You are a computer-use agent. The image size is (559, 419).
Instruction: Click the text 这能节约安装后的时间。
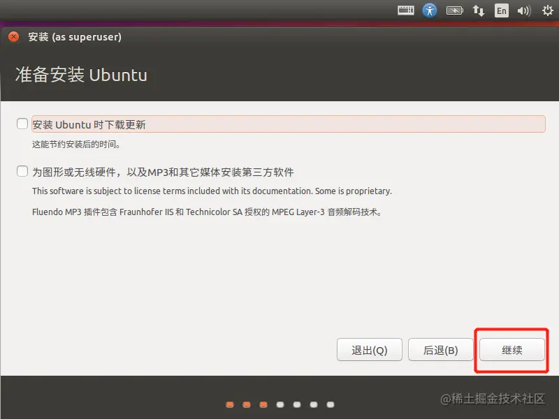point(76,145)
